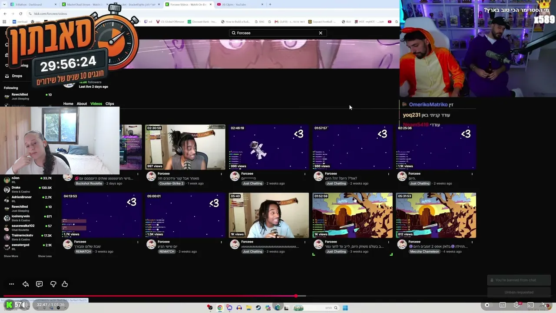Collapse the following list with Show Less
This screenshot has height=313, width=556.
(x=45, y=256)
